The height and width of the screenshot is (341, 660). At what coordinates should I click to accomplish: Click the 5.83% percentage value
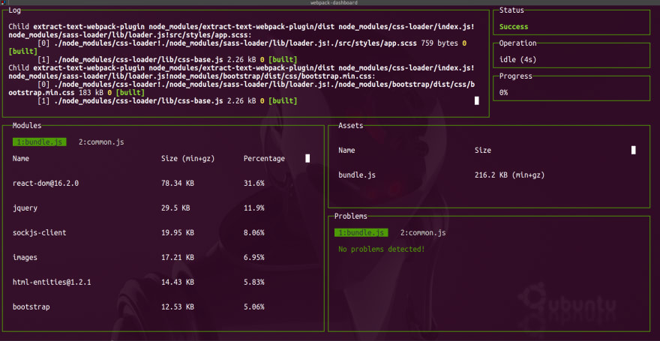point(253,282)
